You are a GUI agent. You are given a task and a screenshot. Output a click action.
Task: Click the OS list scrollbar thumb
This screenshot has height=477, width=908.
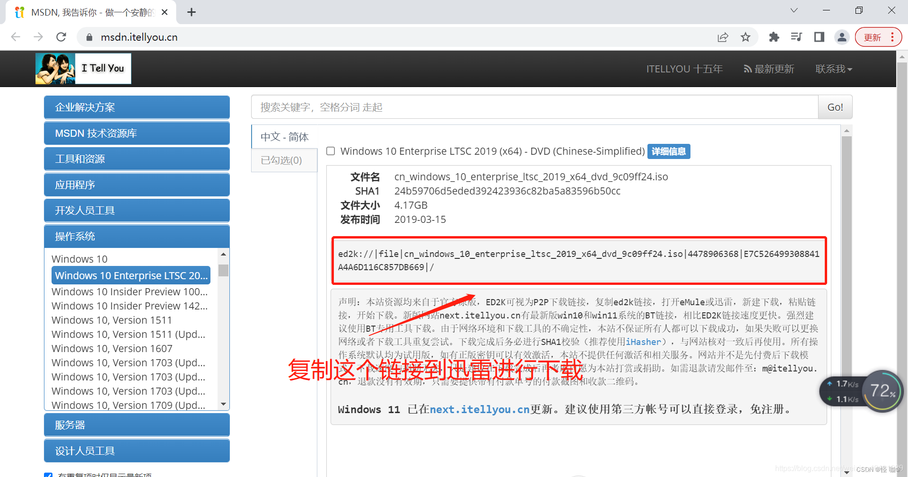(223, 270)
